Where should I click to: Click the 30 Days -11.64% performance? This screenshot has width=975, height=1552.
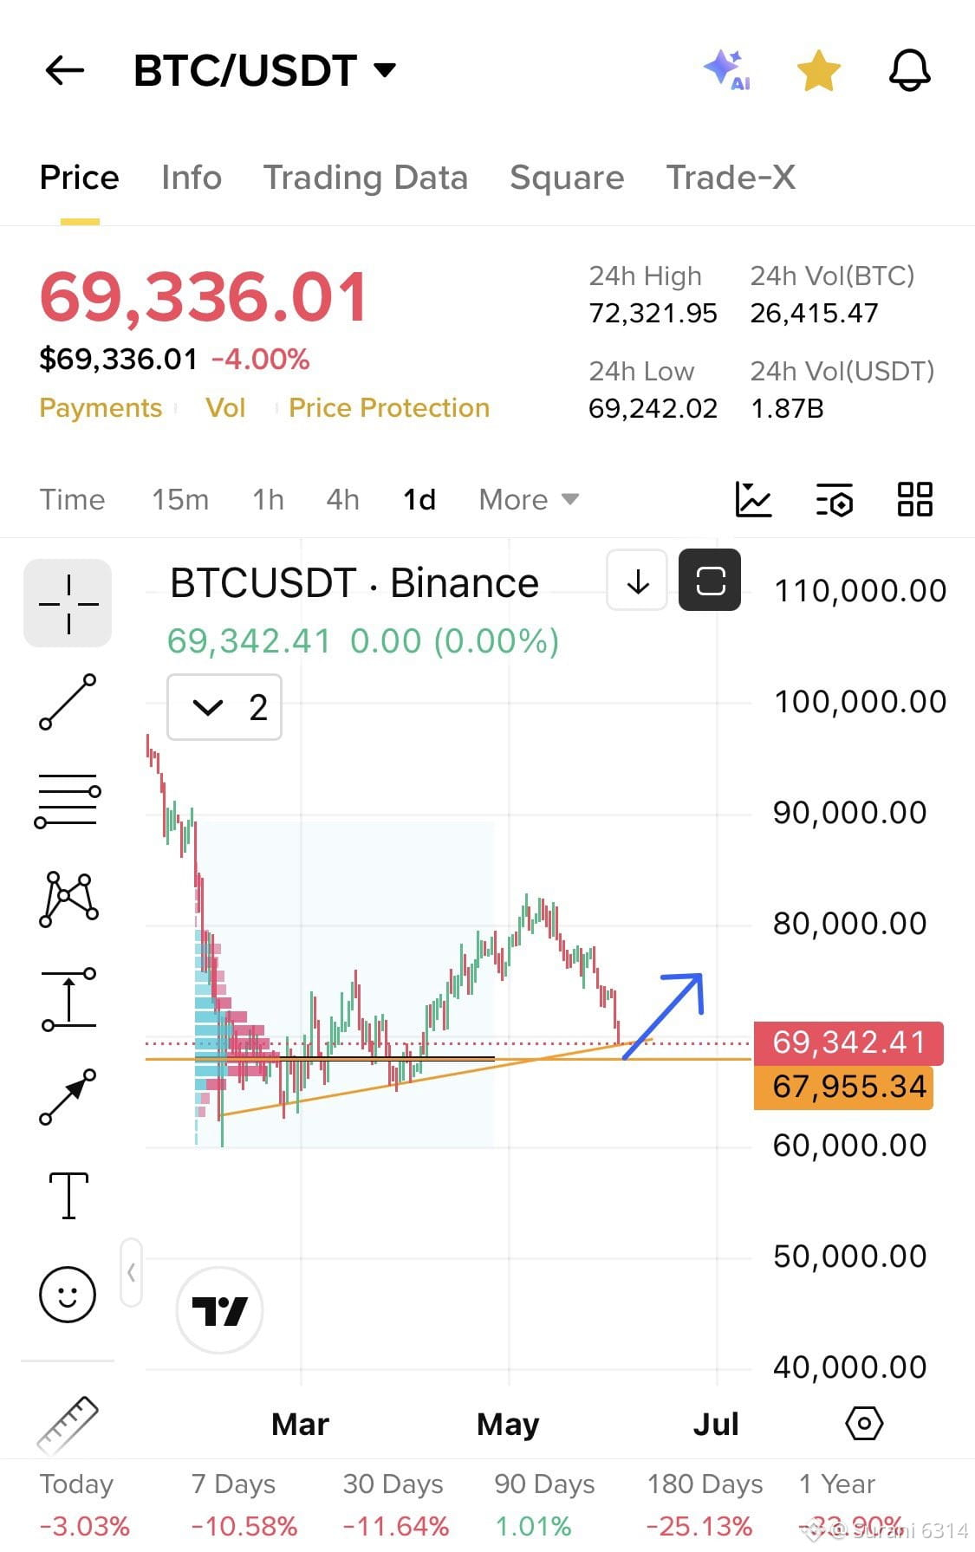point(395,1505)
